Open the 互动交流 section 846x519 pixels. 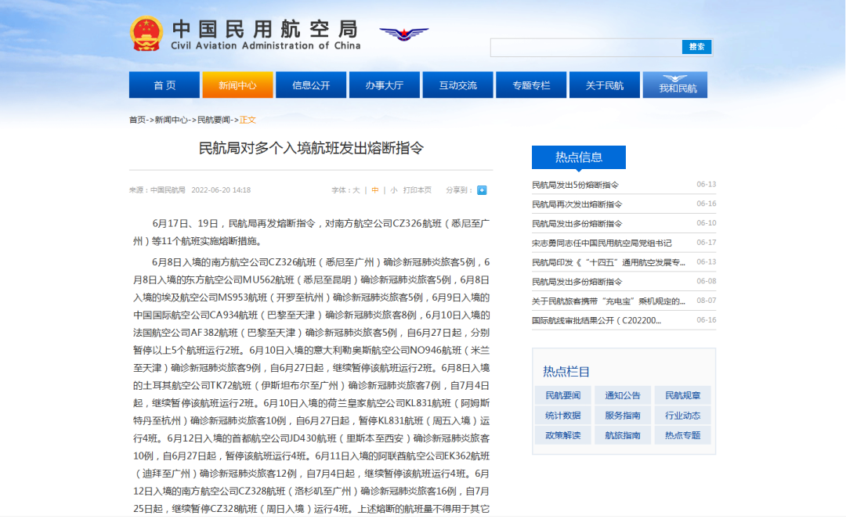coord(457,85)
